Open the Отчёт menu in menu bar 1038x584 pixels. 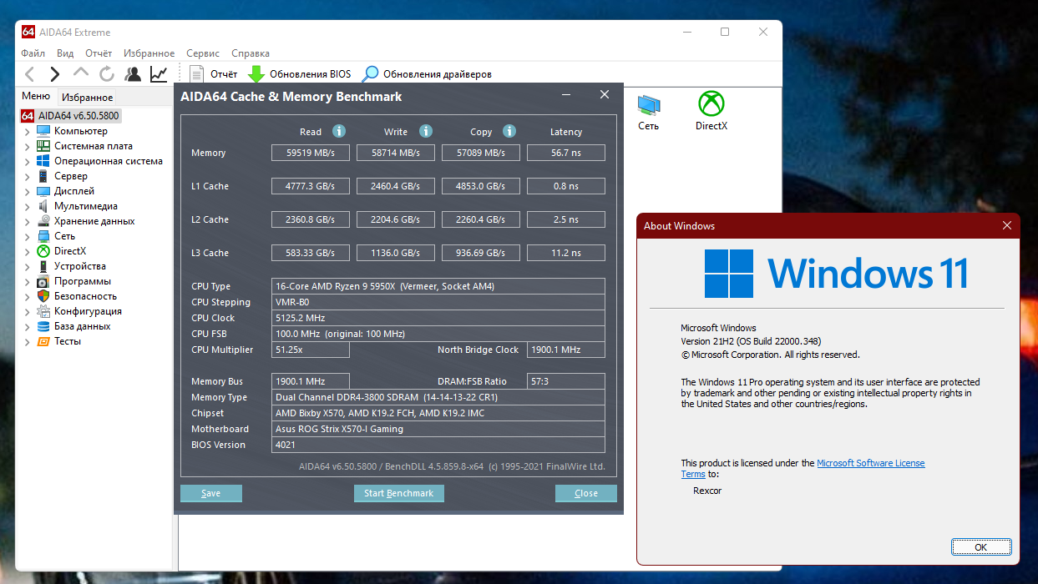99,53
